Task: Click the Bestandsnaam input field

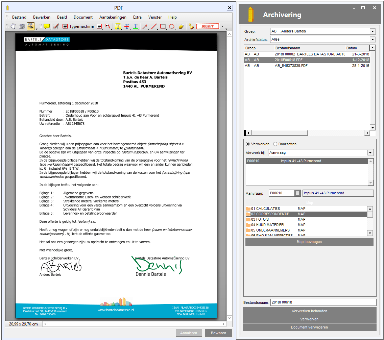Action: point(323,302)
